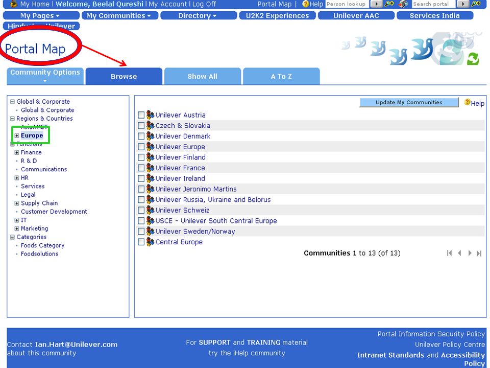Screen dimensions: 490x368
Task: Go to the previous page of communities
Action: [459, 253]
